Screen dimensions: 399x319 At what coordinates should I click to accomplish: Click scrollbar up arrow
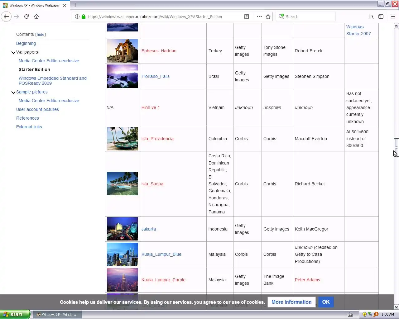click(396, 26)
